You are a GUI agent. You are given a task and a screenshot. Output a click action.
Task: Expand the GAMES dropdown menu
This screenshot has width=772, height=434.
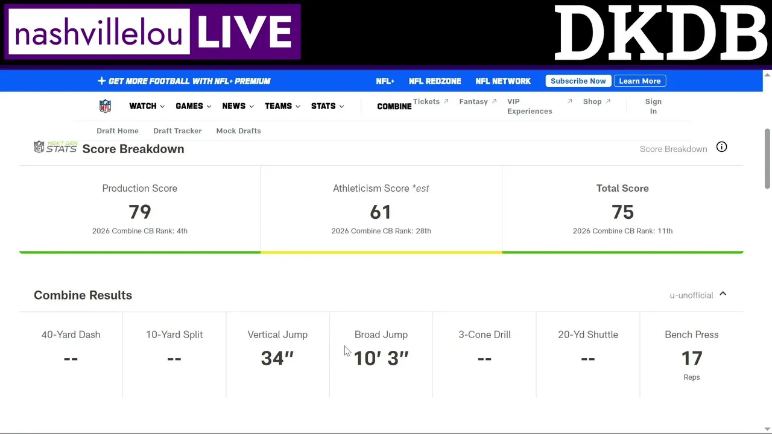click(x=193, y=106)
